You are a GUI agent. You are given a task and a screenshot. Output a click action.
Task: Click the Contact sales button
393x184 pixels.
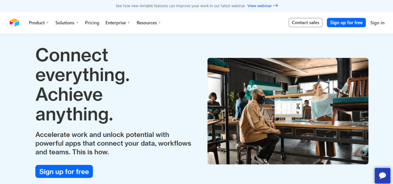pyautogui.click(x=305, y=23)
